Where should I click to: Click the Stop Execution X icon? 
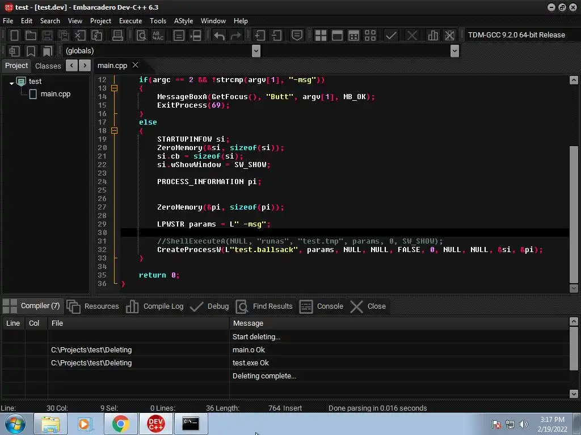[x=412, y=36]
